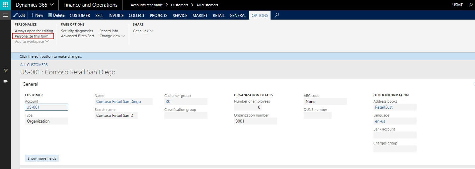Viewport: 475px width, 169px height.
Task: Show the list icon below the filter funnel
Action: coord(6,81)
